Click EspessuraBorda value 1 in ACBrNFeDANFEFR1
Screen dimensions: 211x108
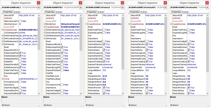[x=62, y=44]
